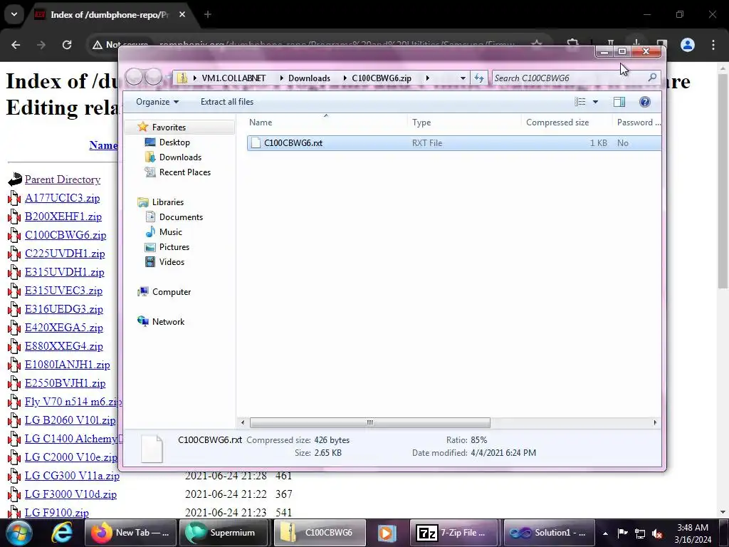Show hidden system tray icons
The height and width of the screenshot is (547, 729).
coord(605,533)
